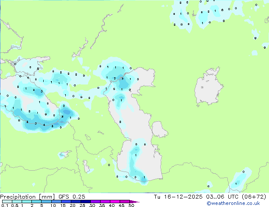The height and width of the screenshot is (207, 269).
Task: Click the 40–45 mm magenta swatch
Action: (x=115, y=202)
